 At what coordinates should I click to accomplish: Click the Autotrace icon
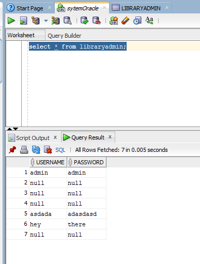pos(56,21)
